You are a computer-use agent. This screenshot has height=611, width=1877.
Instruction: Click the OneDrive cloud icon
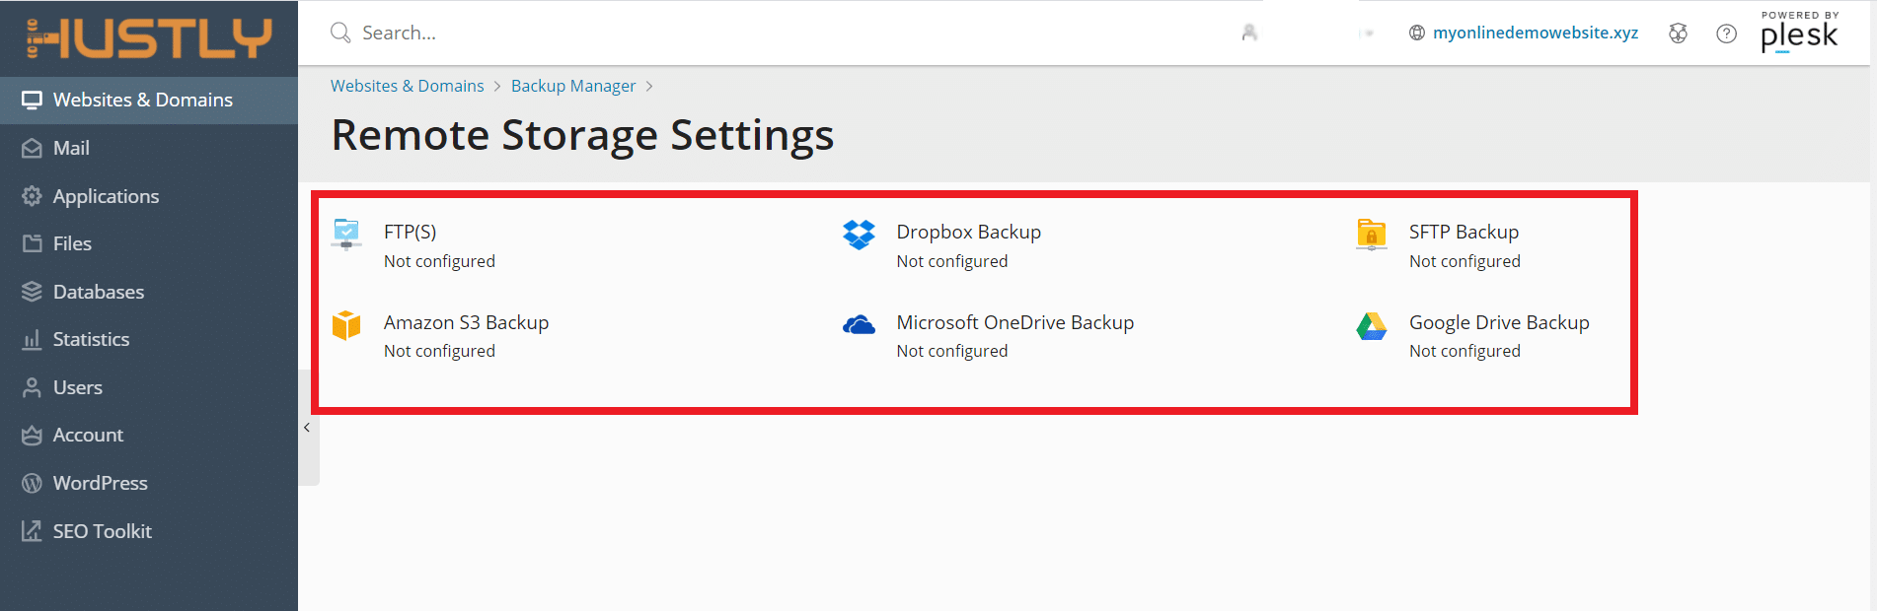coord(859,324)
